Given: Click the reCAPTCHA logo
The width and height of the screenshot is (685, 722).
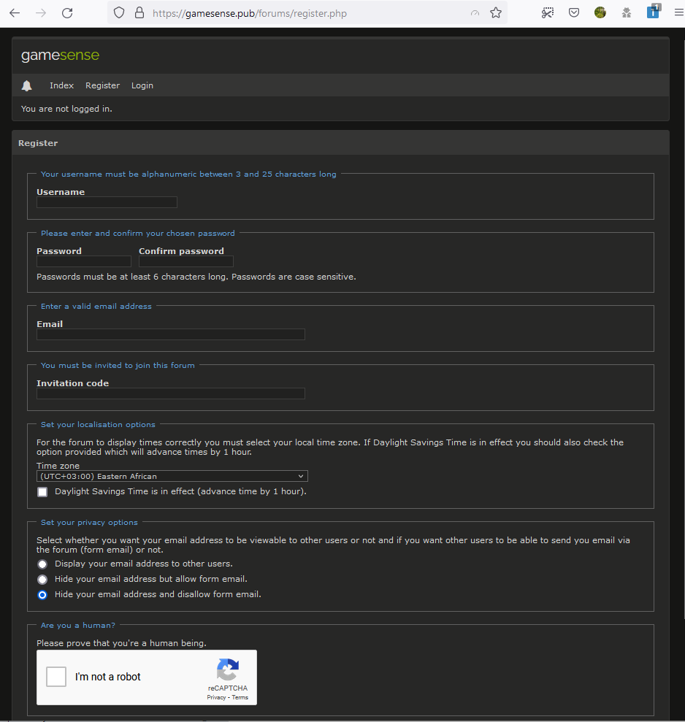Looking at the screenshot, I should pos(227,669).
